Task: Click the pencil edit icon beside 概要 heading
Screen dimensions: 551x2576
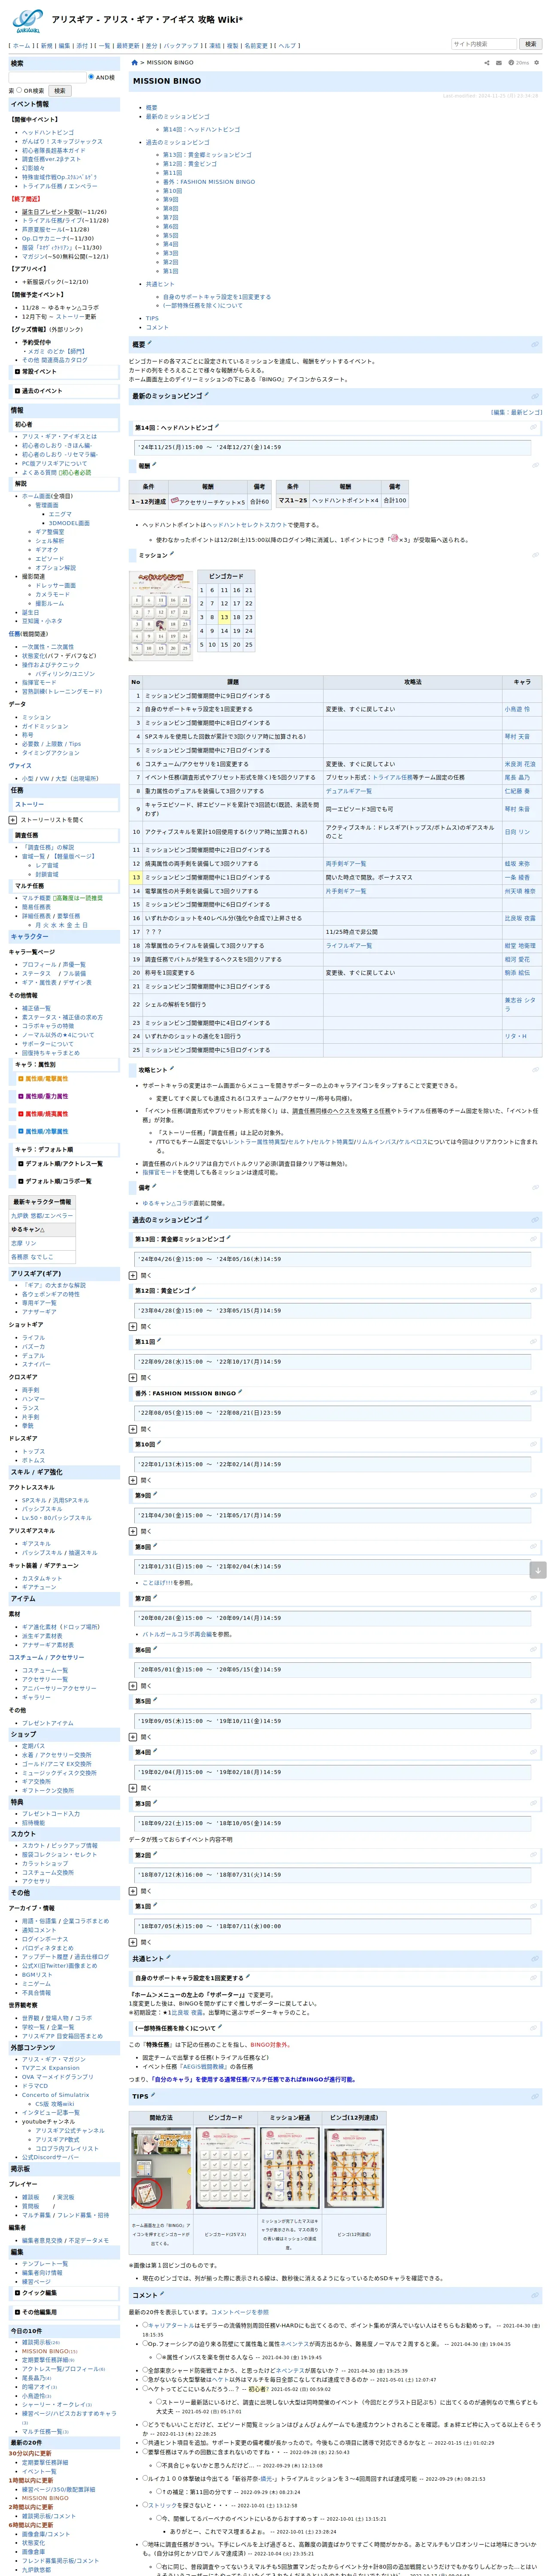Action: click(151, 342)
